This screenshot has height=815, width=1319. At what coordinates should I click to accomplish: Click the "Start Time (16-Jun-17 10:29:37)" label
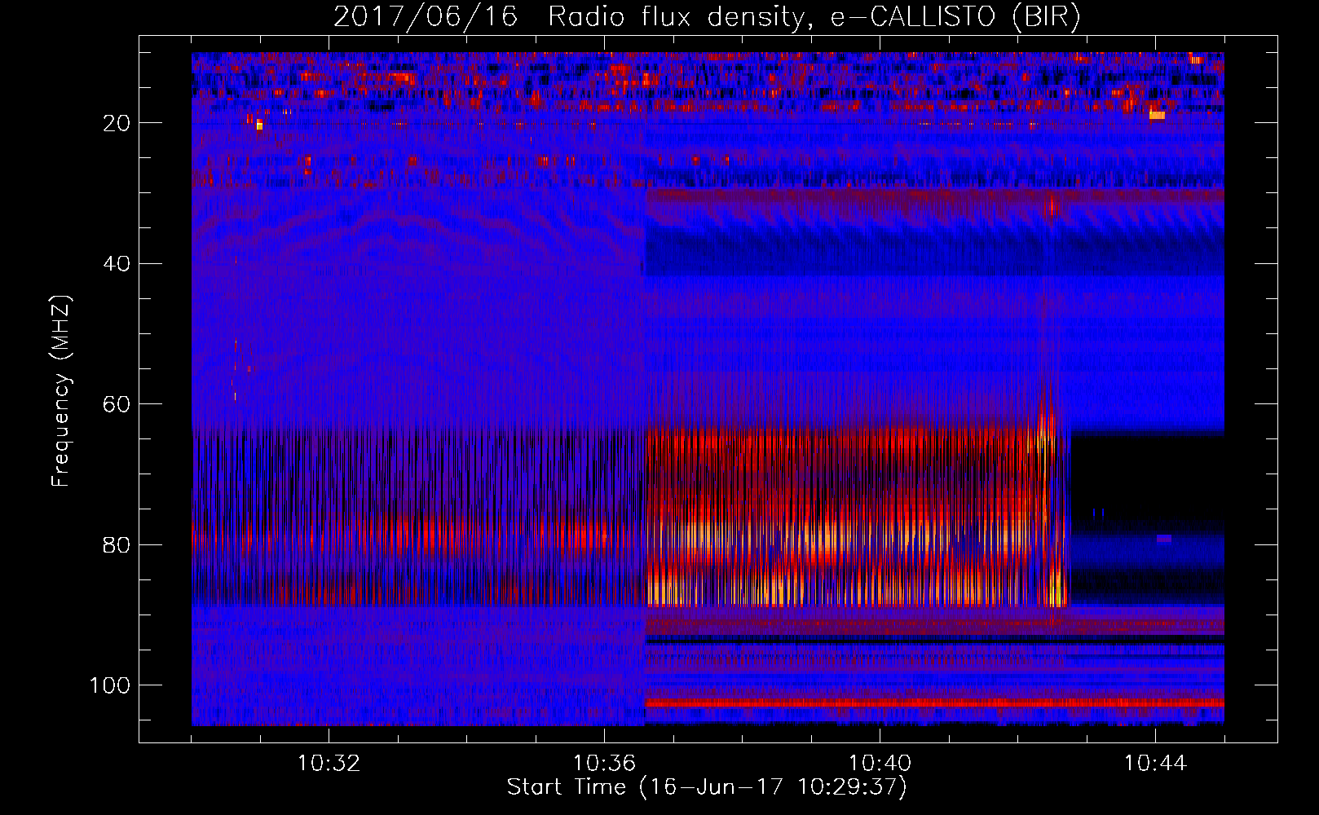(707, 787)
